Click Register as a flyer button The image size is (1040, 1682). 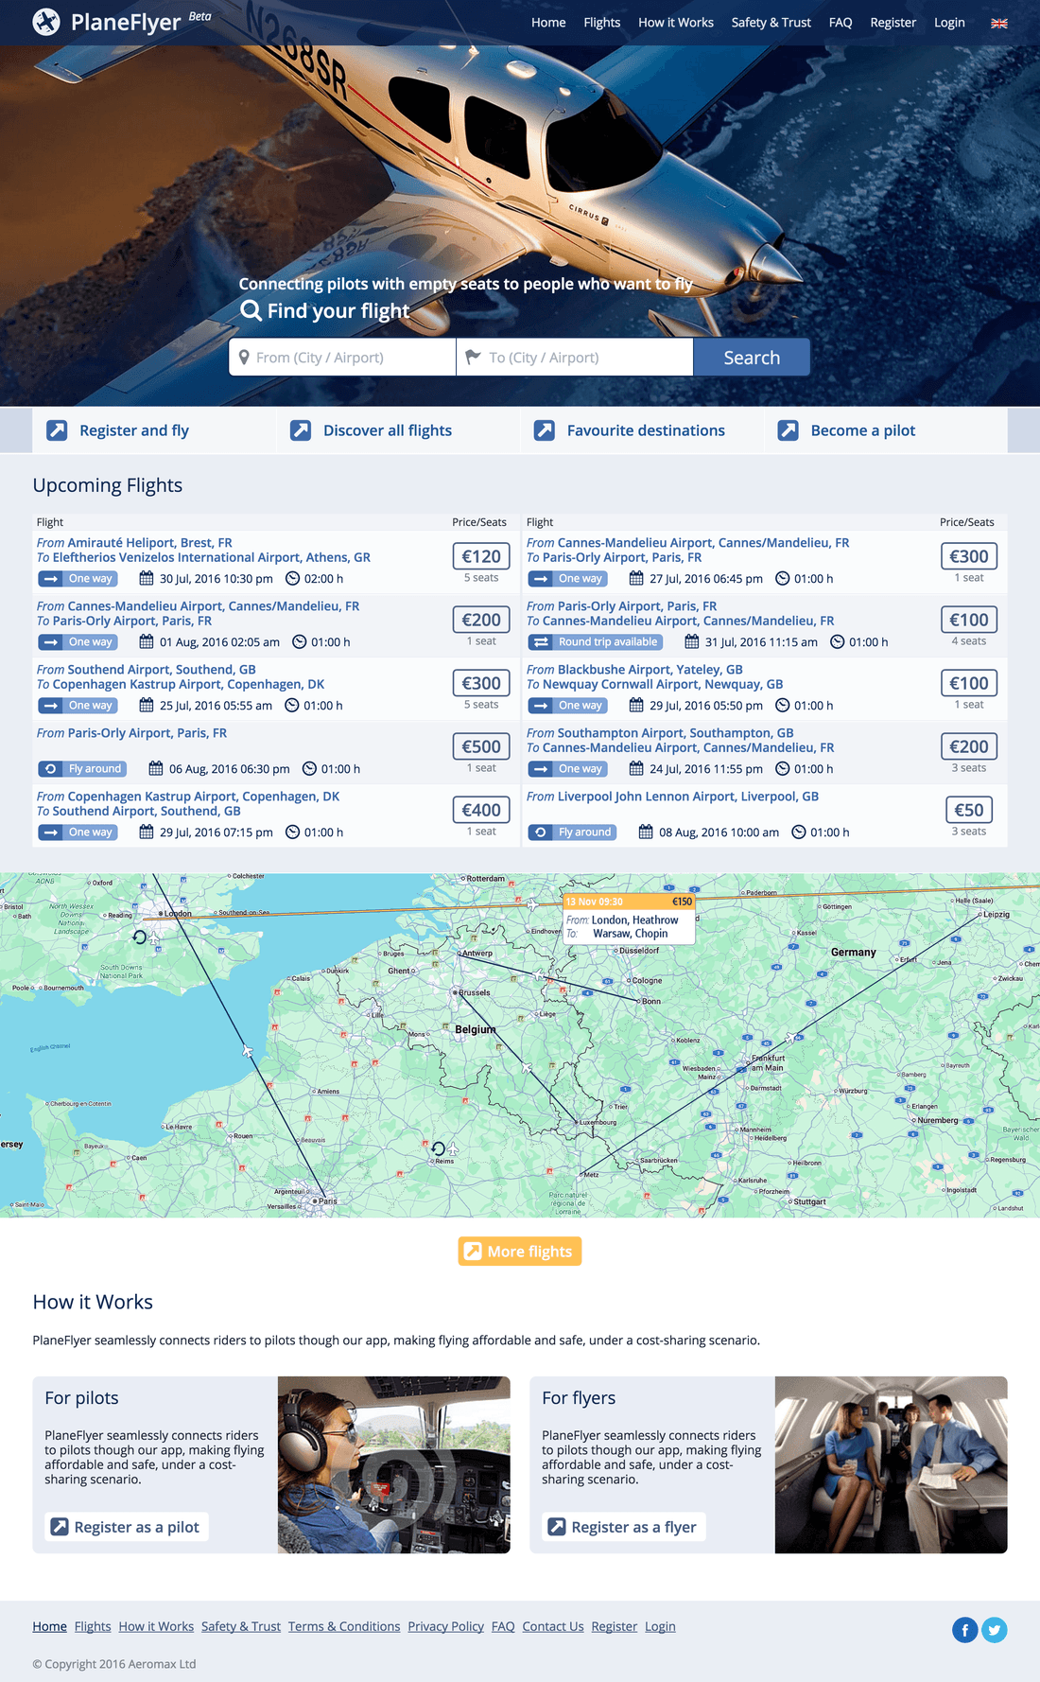click(x=624, y=1527)
